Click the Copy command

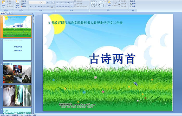click(9, 4)
